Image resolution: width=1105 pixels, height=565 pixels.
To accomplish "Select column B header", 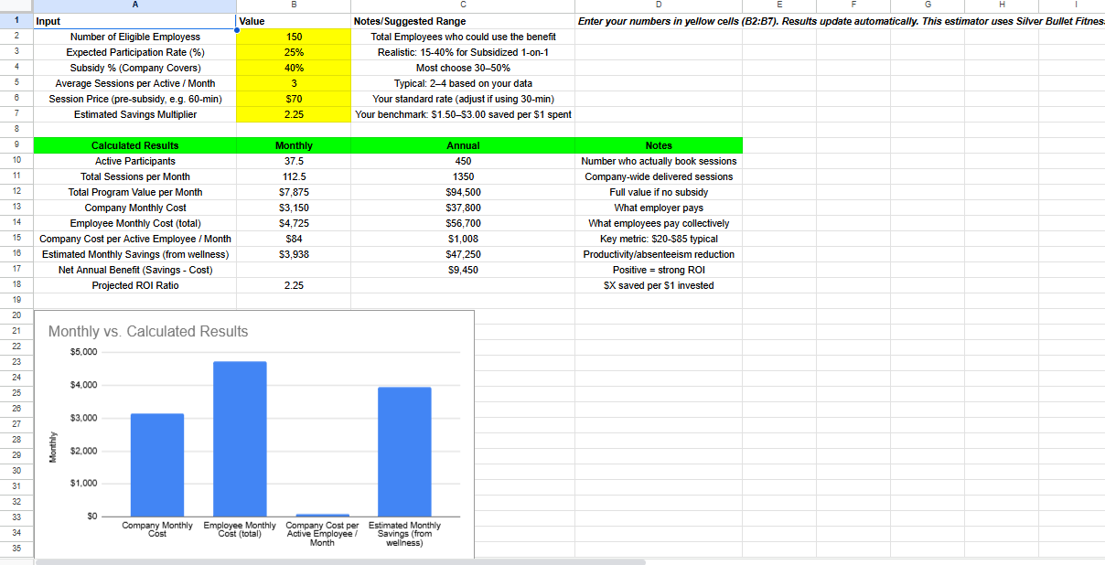I will click(x=294, y=5).
